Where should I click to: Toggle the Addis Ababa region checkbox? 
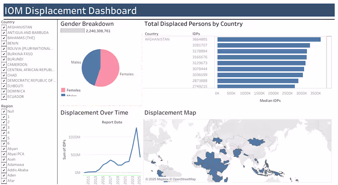pos(3,170)
